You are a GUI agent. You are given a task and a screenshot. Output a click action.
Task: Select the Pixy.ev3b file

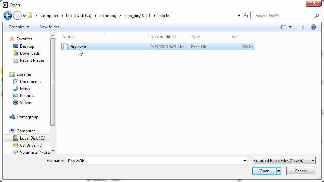[x=78, y=47]
